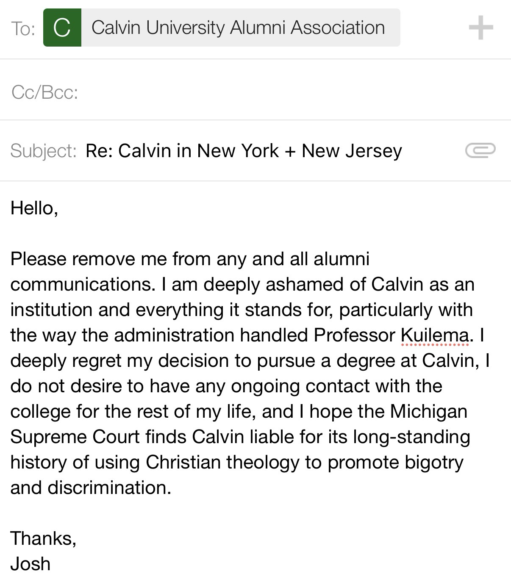Click the word "communications." in the message
Screen dimensions: 511x588
point(83,284)
